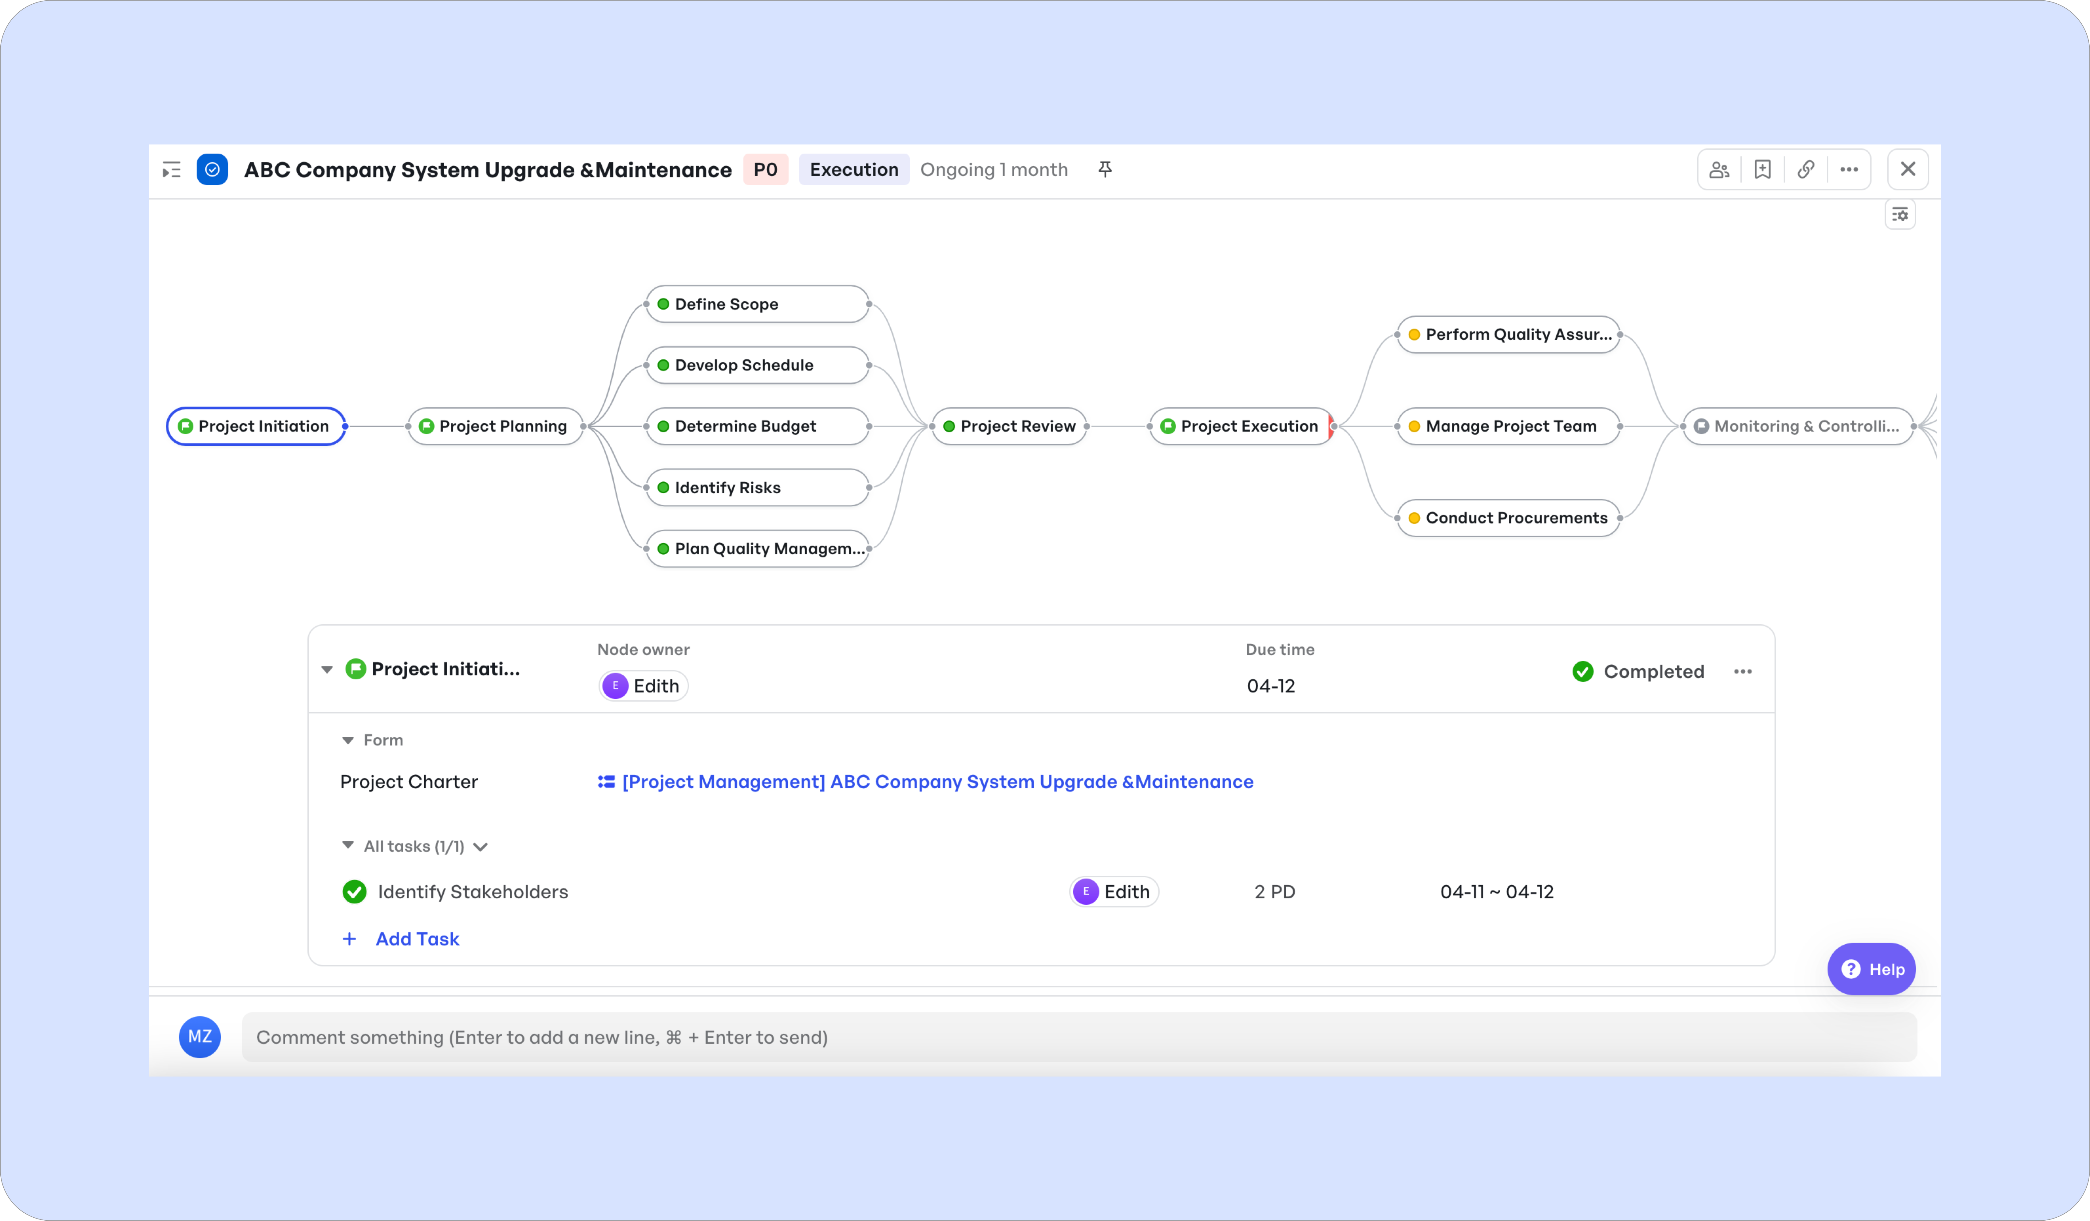Click the project title text
Viewport: 2090px width, 1221px height.
488,170
